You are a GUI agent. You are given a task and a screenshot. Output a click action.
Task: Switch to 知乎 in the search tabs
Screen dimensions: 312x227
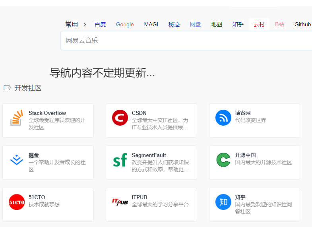(238, 24)
